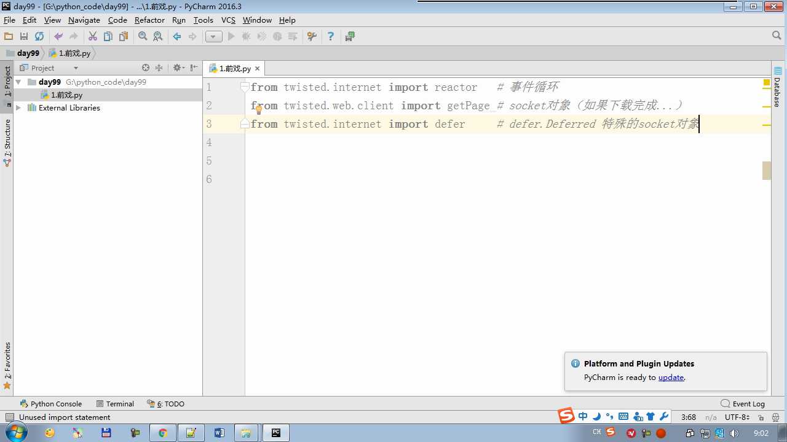The width and height of the screenshot is (787, 442).
Task: Click the Synchronize toolbar icon
Action: pyautogui.click(x=39, y=37)
